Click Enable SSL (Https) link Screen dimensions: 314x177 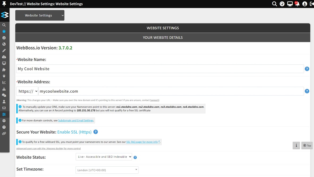(x=75, y=132)
